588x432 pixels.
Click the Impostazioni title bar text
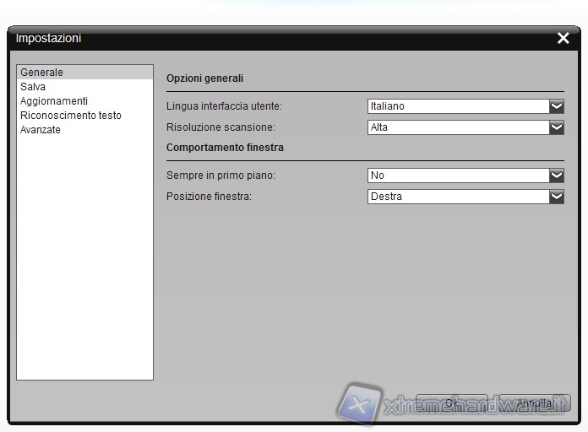48,38
